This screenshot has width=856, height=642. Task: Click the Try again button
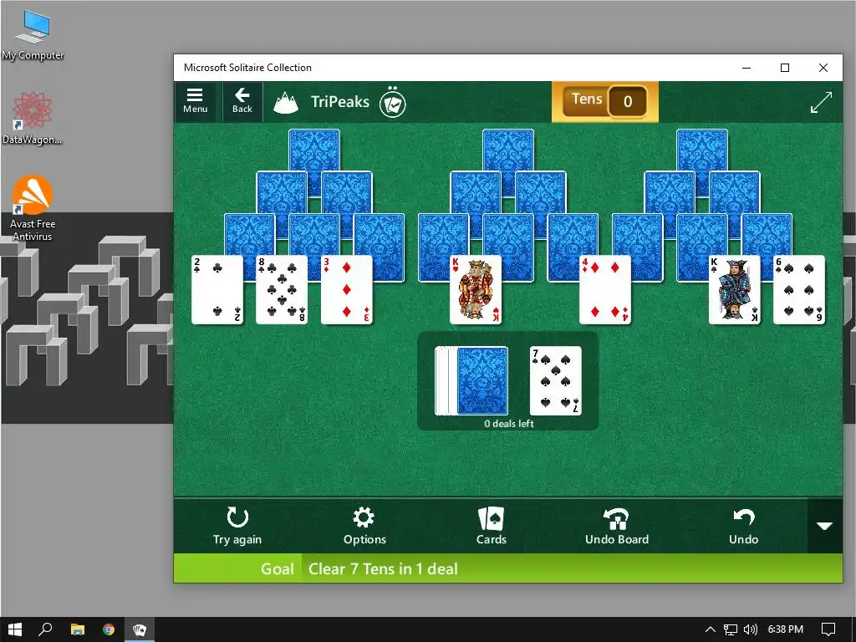(237, 526)
